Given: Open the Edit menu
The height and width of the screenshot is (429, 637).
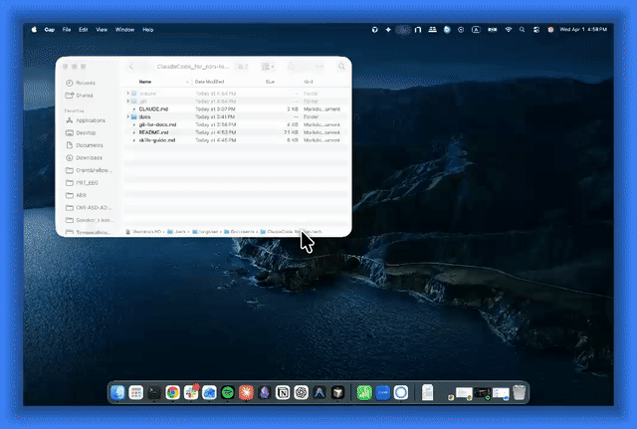Looking at the screenshot, I should (84, 30).
